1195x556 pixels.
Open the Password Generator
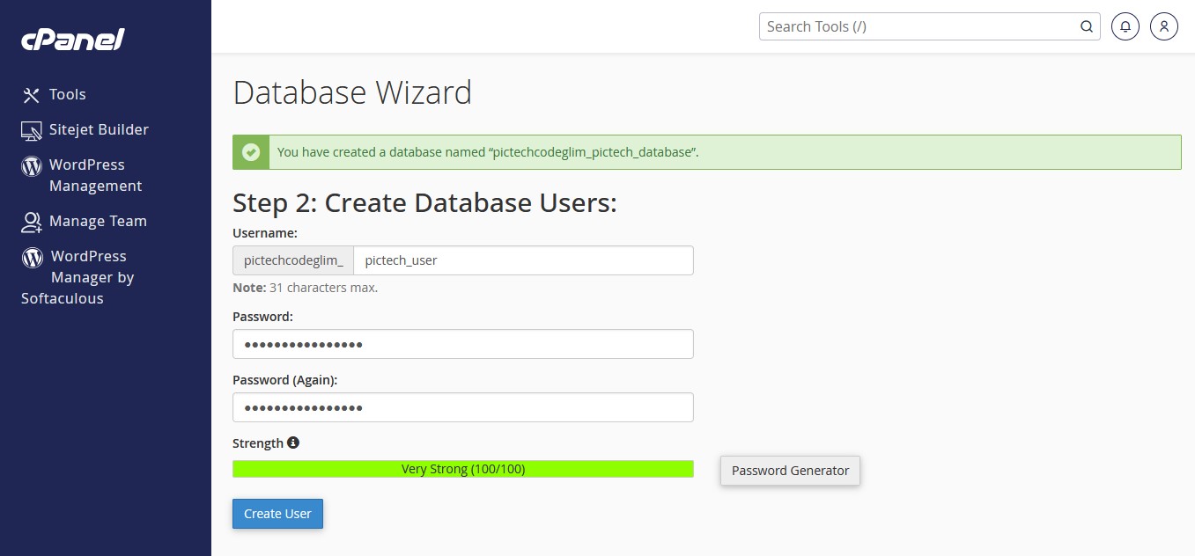pyautogui.click(x=790, y=471)
